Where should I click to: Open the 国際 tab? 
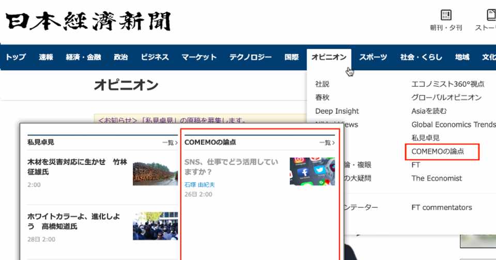[x=291, y=57]
